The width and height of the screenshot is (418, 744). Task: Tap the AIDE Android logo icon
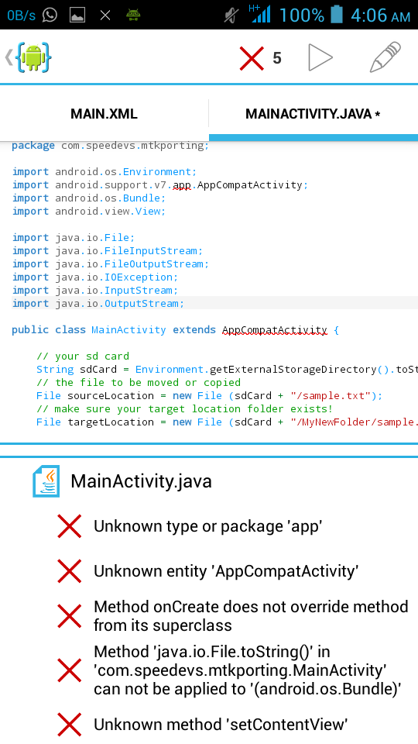click(33, 57)
